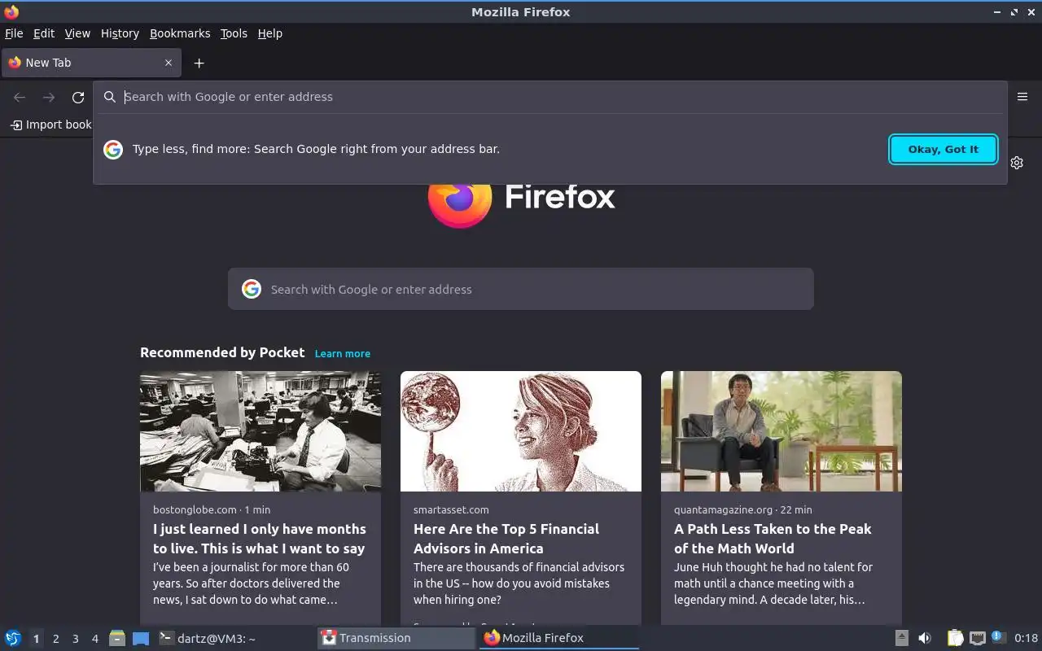This screenshot has height=651, width=1042.
Task: Click the Mozilla Firefox taskbar entry
Action: tap(559, 638)
